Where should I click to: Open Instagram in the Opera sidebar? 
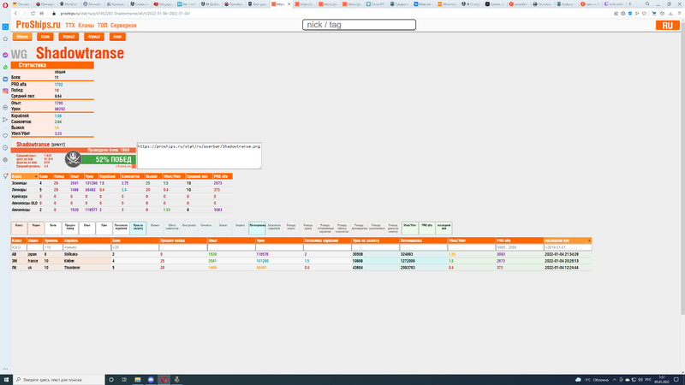(x=5, y=91)
